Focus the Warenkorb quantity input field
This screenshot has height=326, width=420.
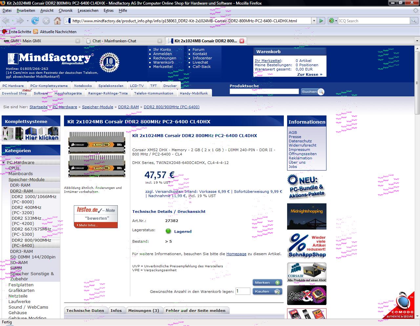pos(243,291)
